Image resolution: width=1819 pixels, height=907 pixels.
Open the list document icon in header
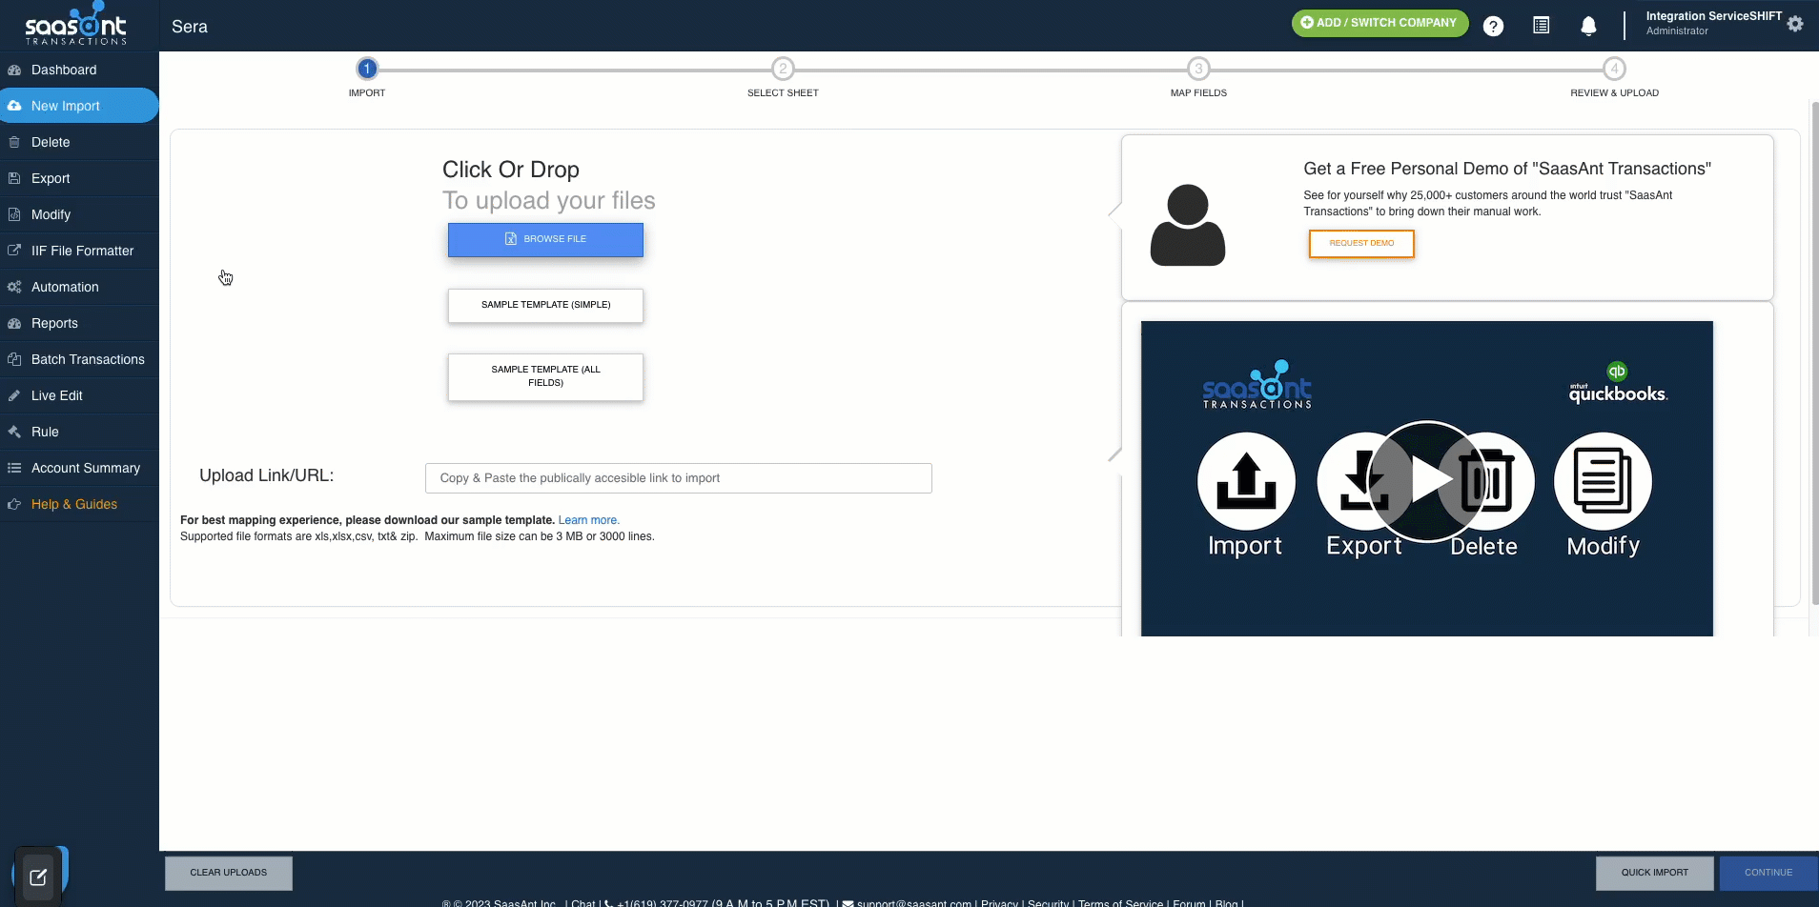coord(1541,26)
